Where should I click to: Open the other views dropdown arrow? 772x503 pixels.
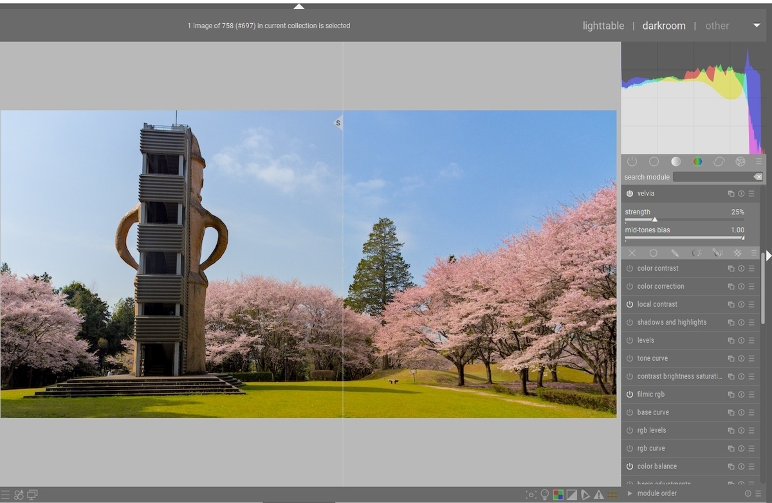[x=757, y=27]
